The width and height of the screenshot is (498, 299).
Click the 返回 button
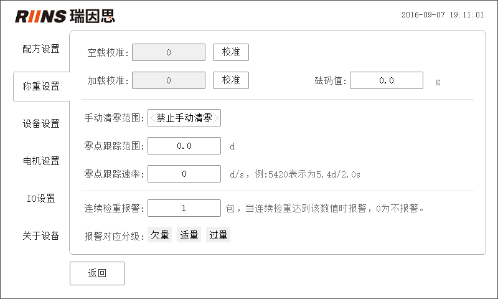pos(97,273)
